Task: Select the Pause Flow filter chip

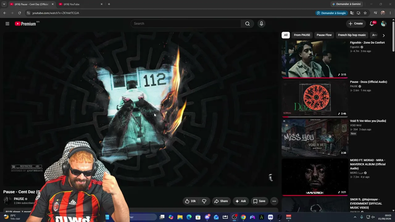Action: tap(324, 35)
